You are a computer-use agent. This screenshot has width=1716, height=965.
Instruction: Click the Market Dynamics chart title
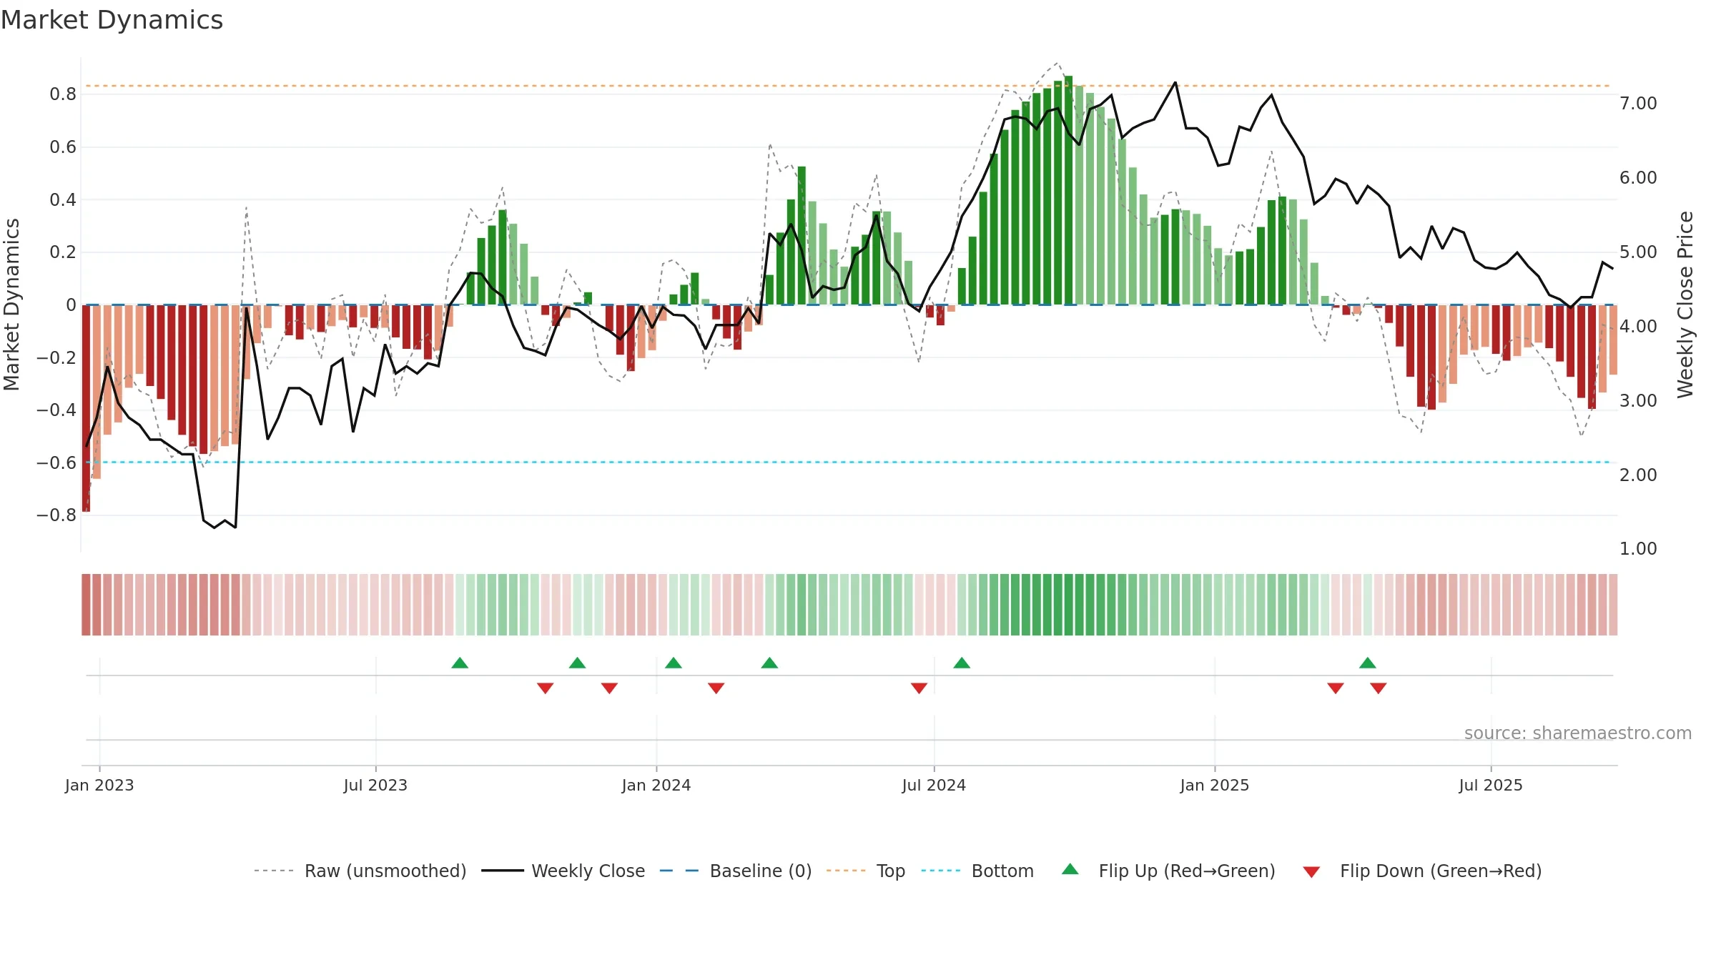pyautogui.click(x=112, y=20)
